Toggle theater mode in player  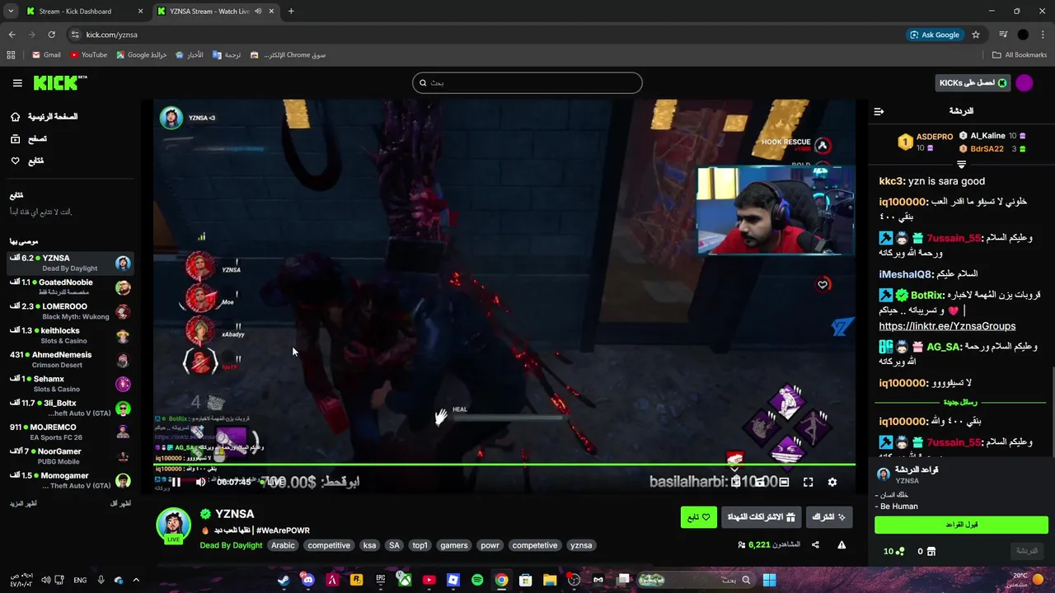click(x=784, y=483)
